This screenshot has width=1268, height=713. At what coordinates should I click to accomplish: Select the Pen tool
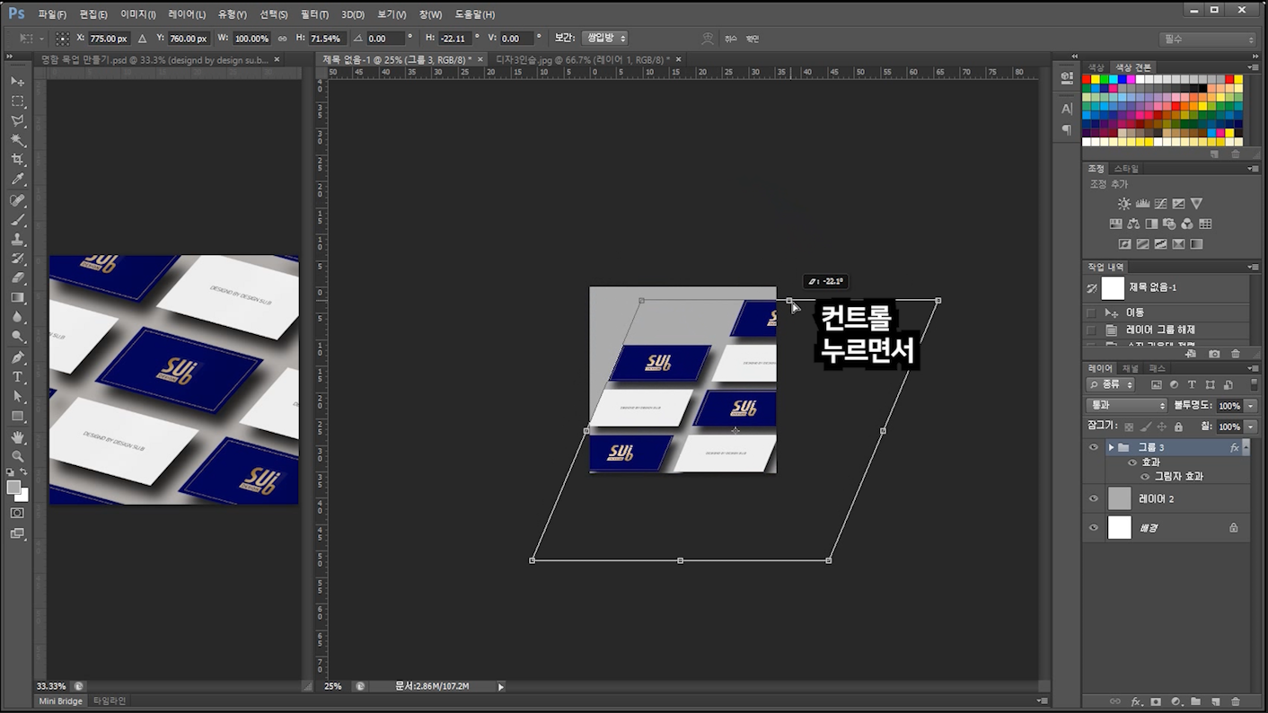click(18, 357)
